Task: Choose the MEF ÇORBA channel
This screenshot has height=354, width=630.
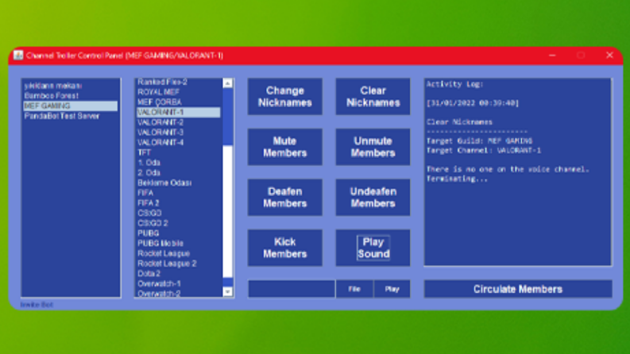Action: point(179,102)
